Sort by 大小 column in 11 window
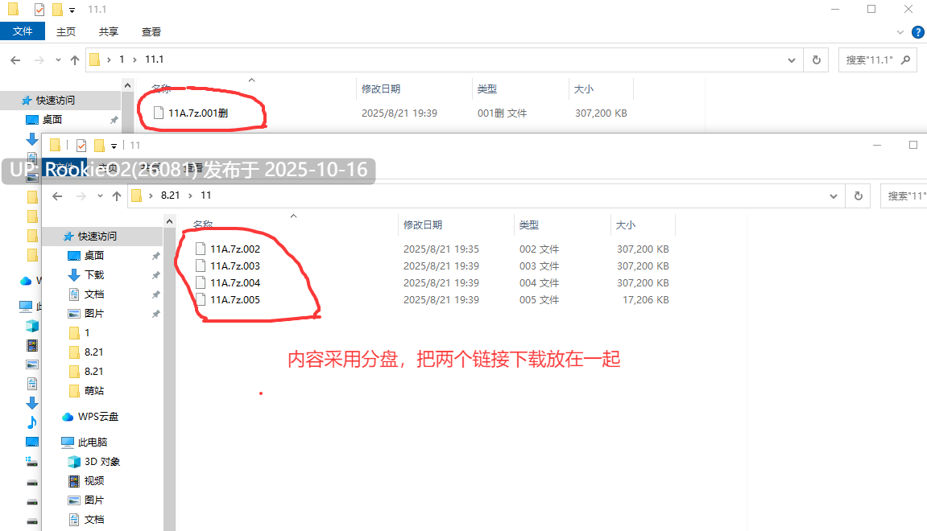 coord(626,224)
